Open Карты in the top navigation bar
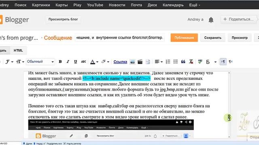259x145 pixels. (x=62, y=5)
